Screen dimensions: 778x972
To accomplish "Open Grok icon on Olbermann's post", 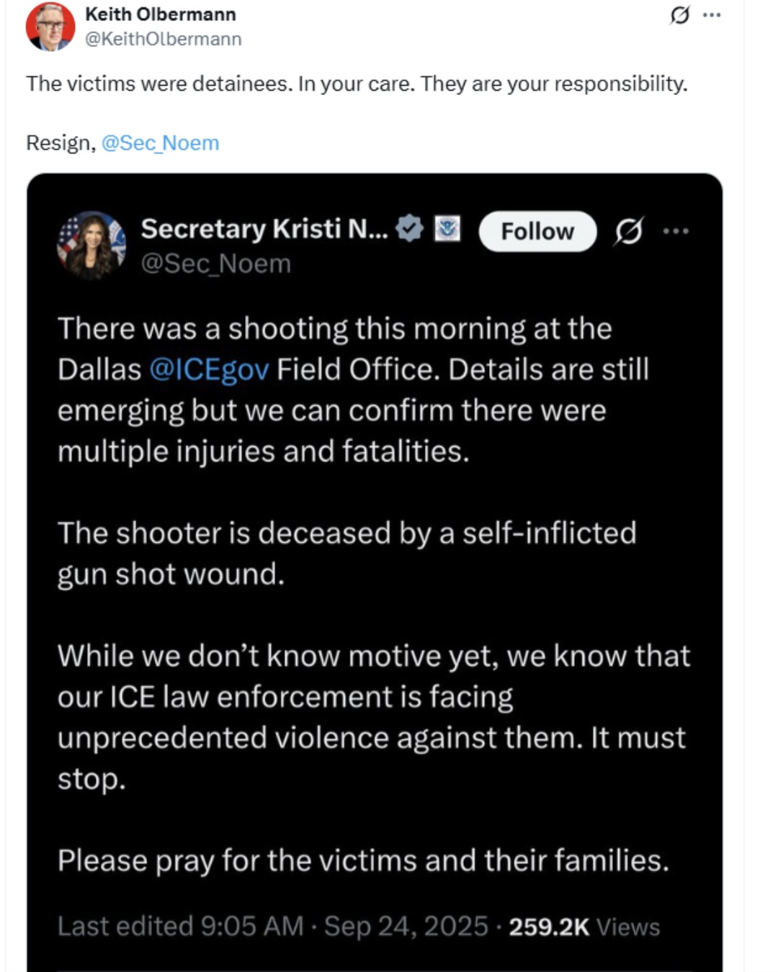I will tap(679, 14).
